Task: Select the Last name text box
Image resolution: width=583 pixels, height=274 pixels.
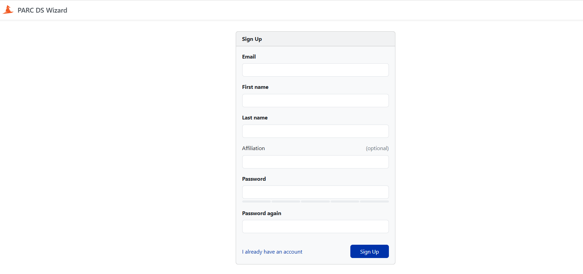Action: coord(315,131)
